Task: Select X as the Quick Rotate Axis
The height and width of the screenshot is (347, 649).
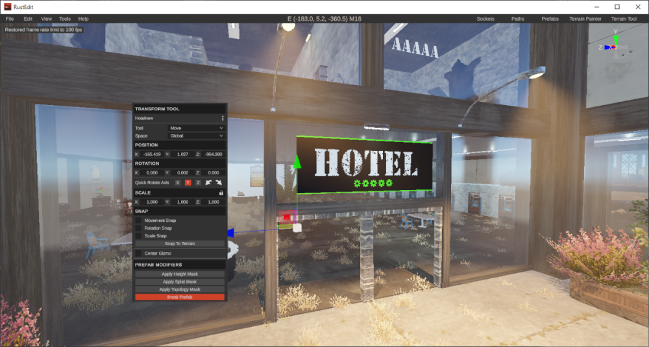Action: pos(178,183)
